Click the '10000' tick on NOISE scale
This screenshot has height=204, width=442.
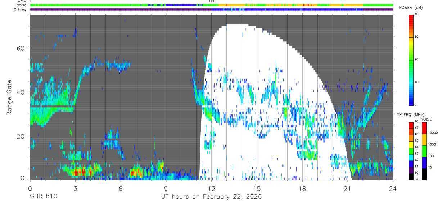pos(433,133)
